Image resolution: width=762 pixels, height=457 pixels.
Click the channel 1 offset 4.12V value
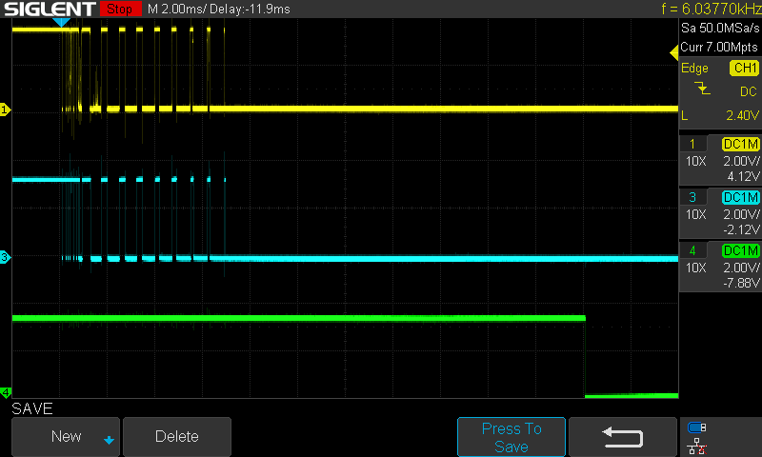coord(743,176)
